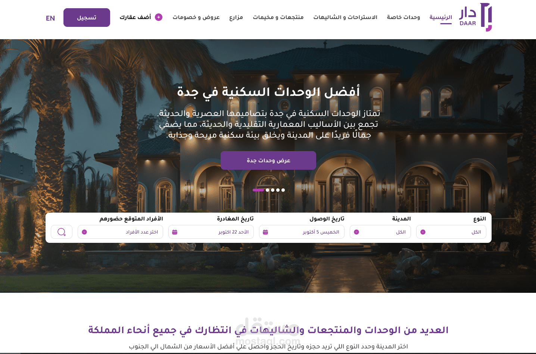This screenshot has width=536, height=354.
Task: Go to the الرئيسية menu item
Action: [x=440, y=17]
